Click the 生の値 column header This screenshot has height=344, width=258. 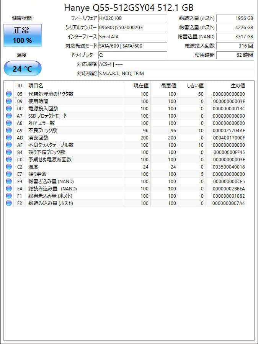coord(227,85)
